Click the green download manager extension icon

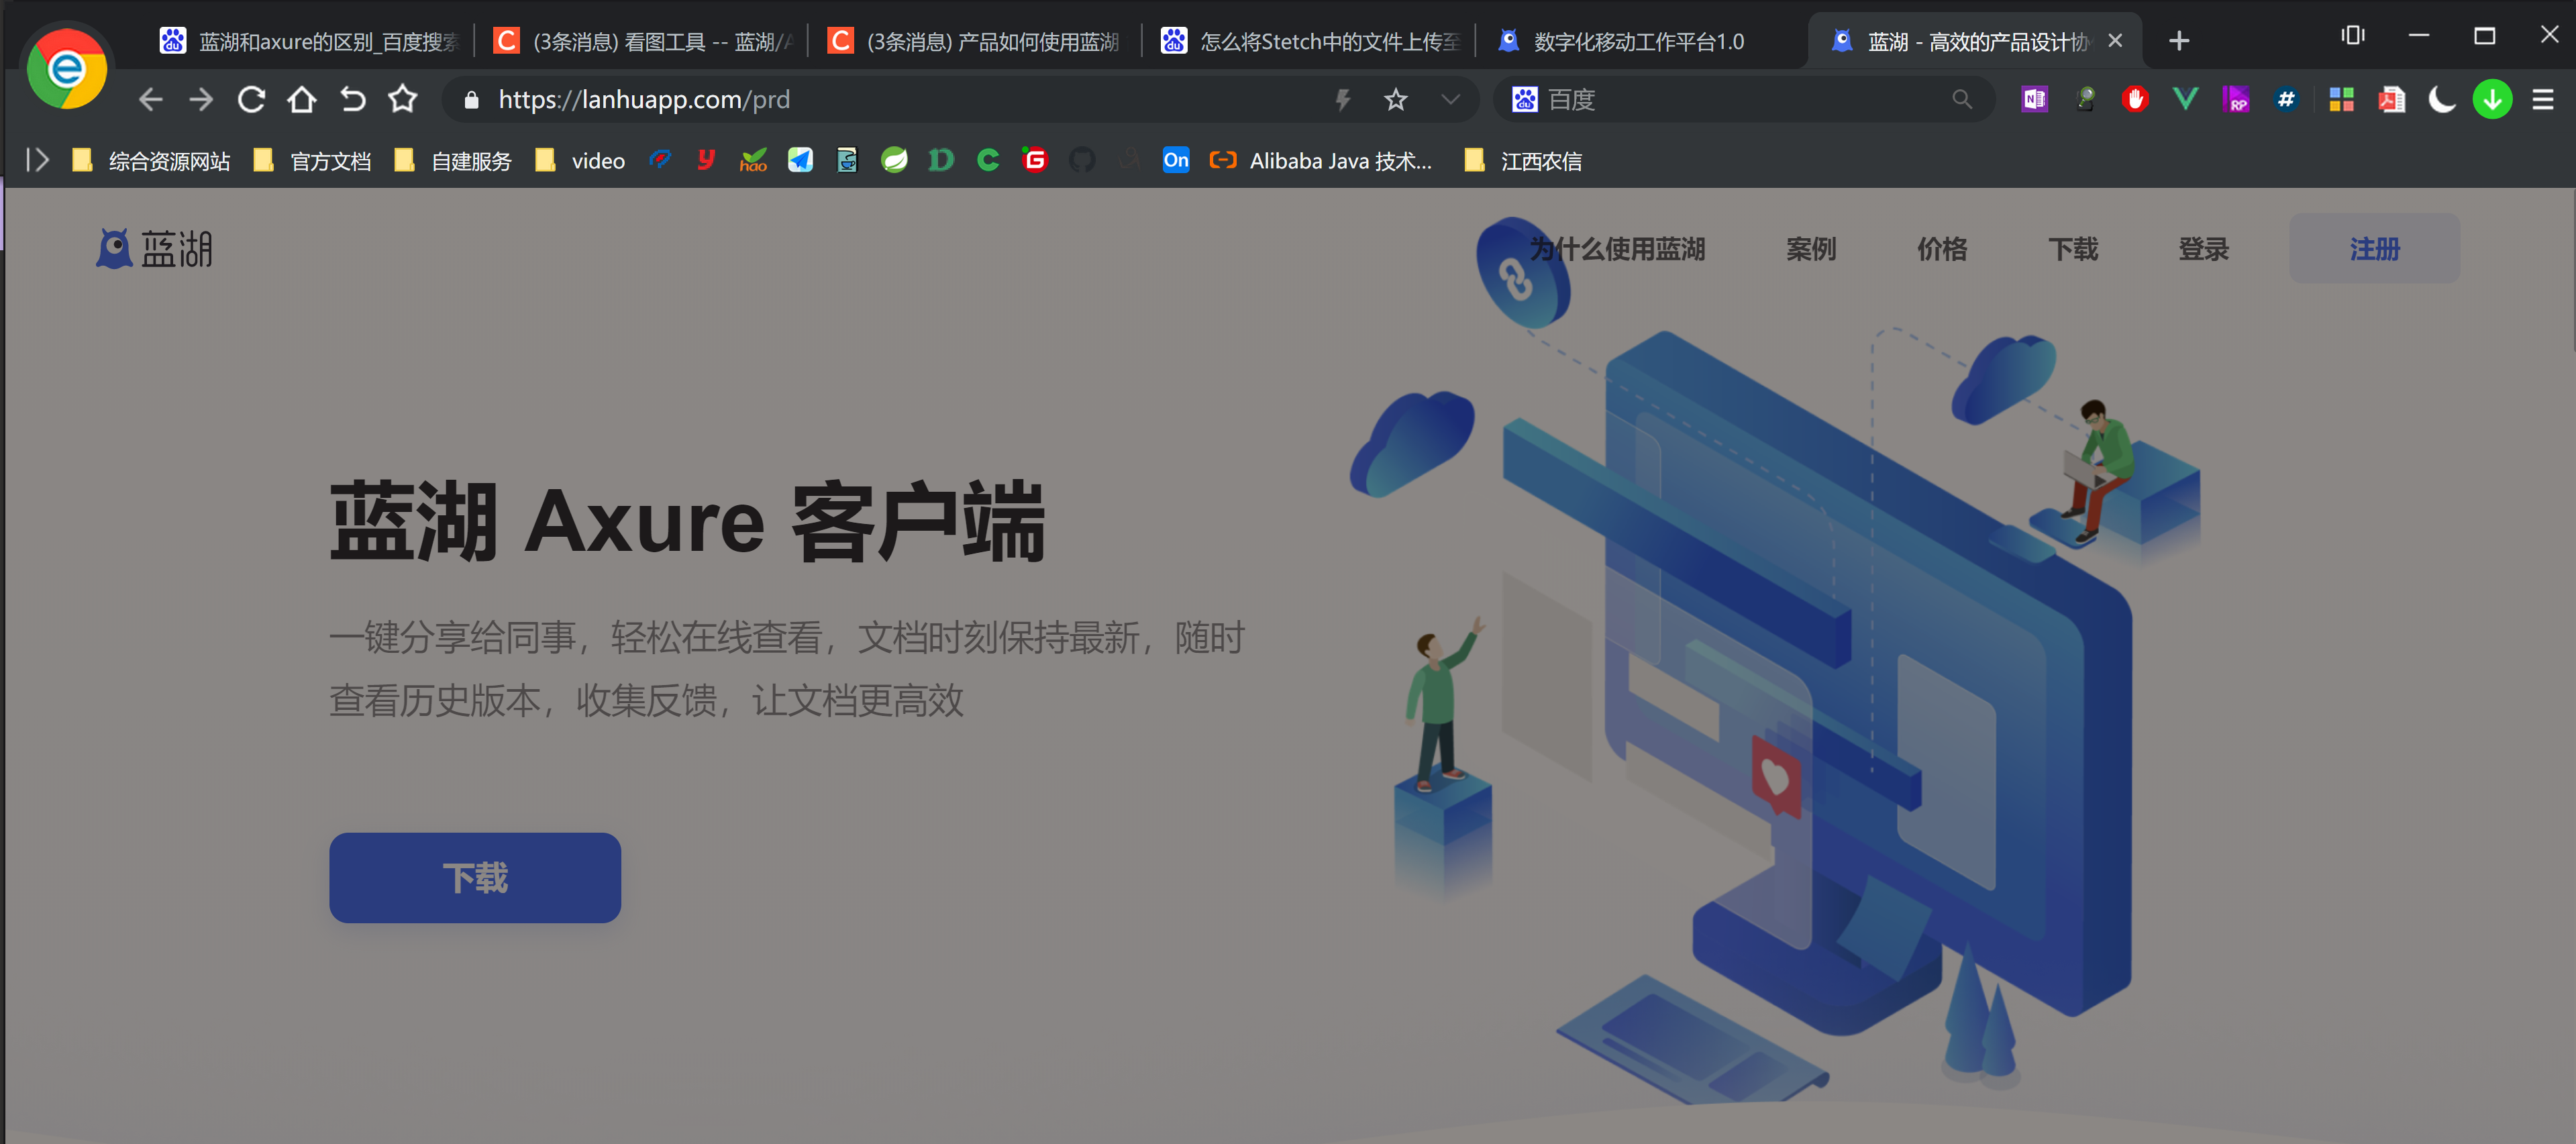[2492, 99]
